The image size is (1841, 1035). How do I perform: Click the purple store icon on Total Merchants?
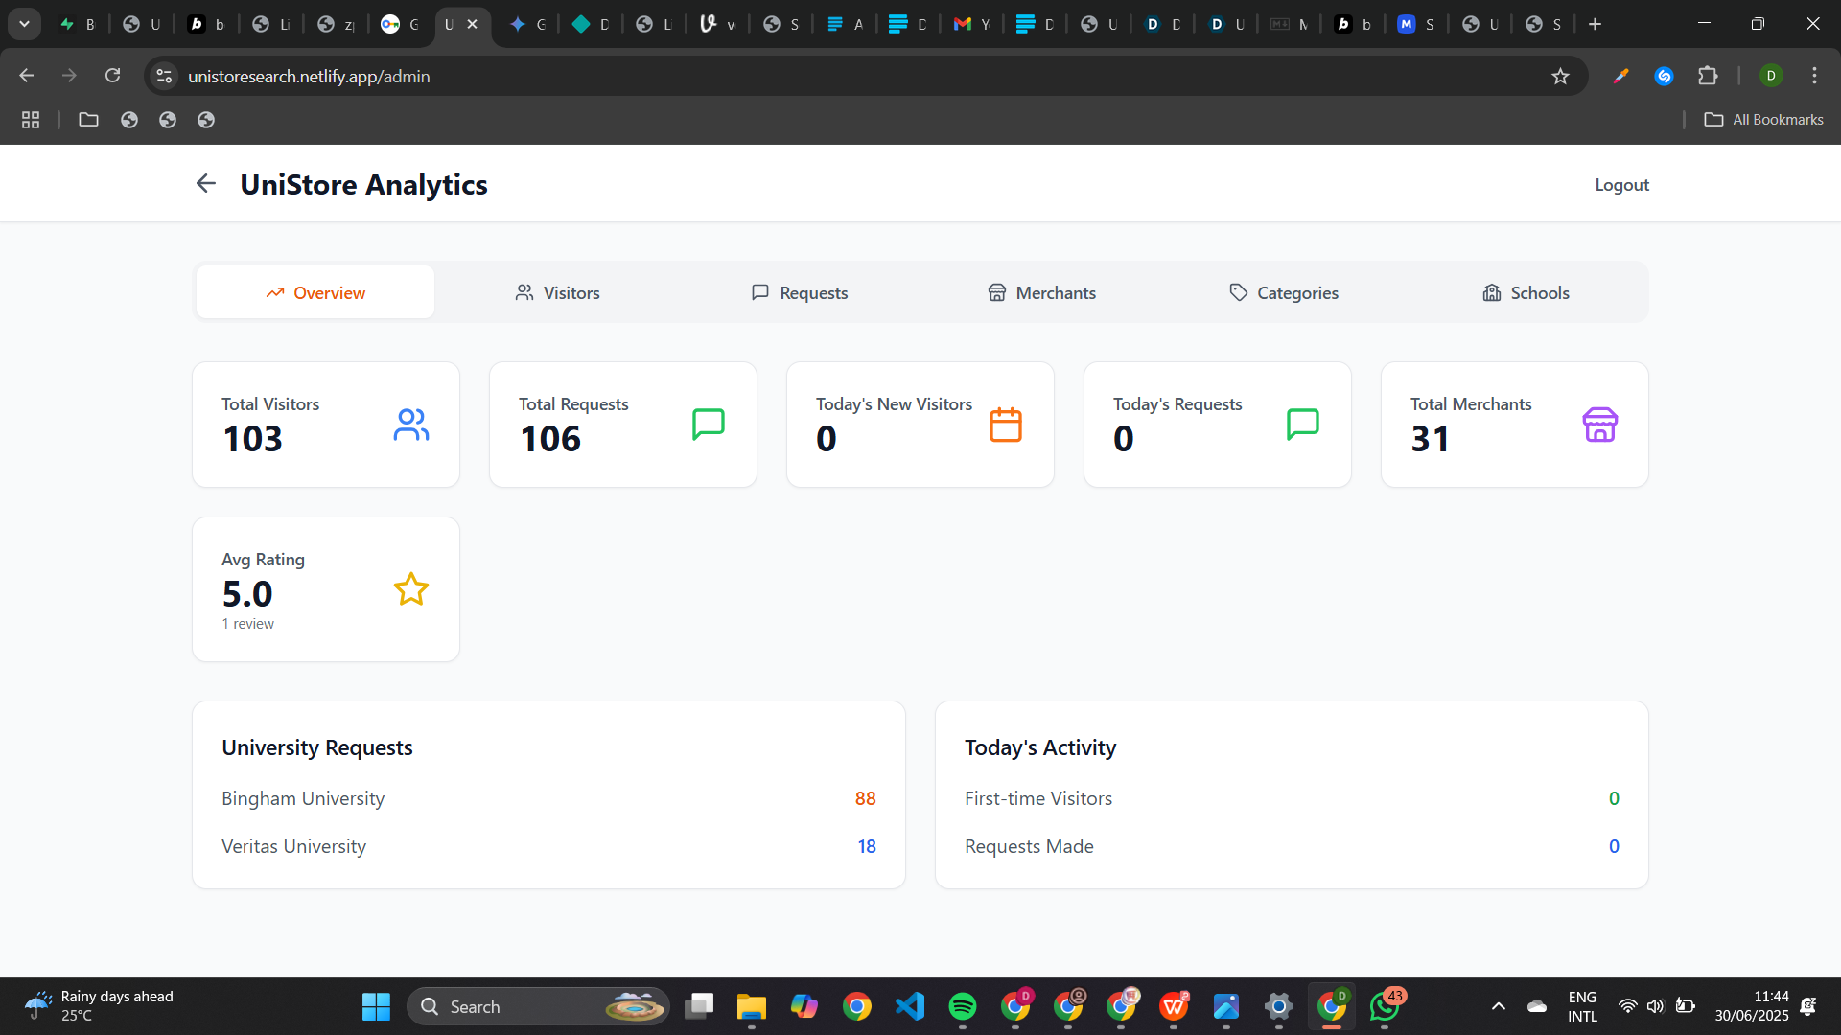1599,425
